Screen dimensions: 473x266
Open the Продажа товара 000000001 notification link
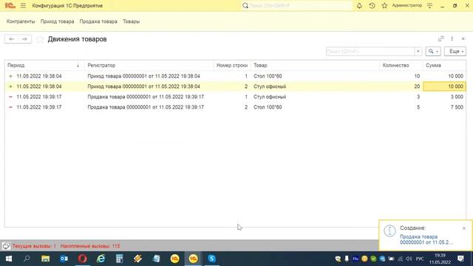pos(426,239)
